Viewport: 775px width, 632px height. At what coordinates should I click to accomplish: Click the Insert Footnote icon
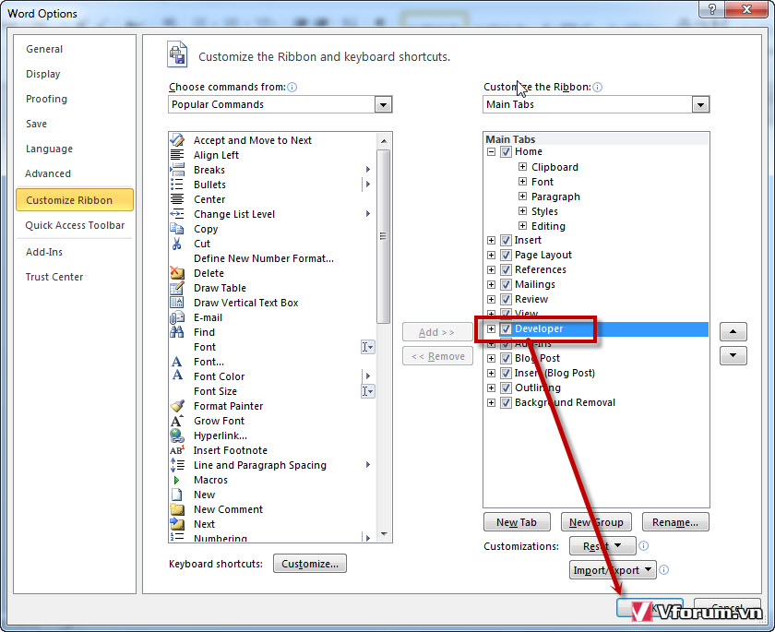[177, 450]
